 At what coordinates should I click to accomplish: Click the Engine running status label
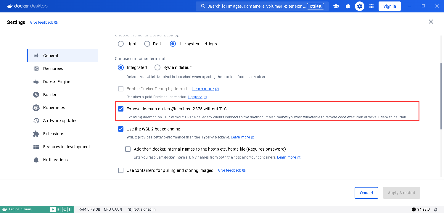click(20, 209)
